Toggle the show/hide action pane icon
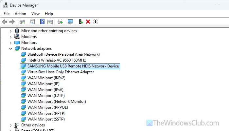The height and width of the screenshot is (131, 229). [x=50, y=22]
